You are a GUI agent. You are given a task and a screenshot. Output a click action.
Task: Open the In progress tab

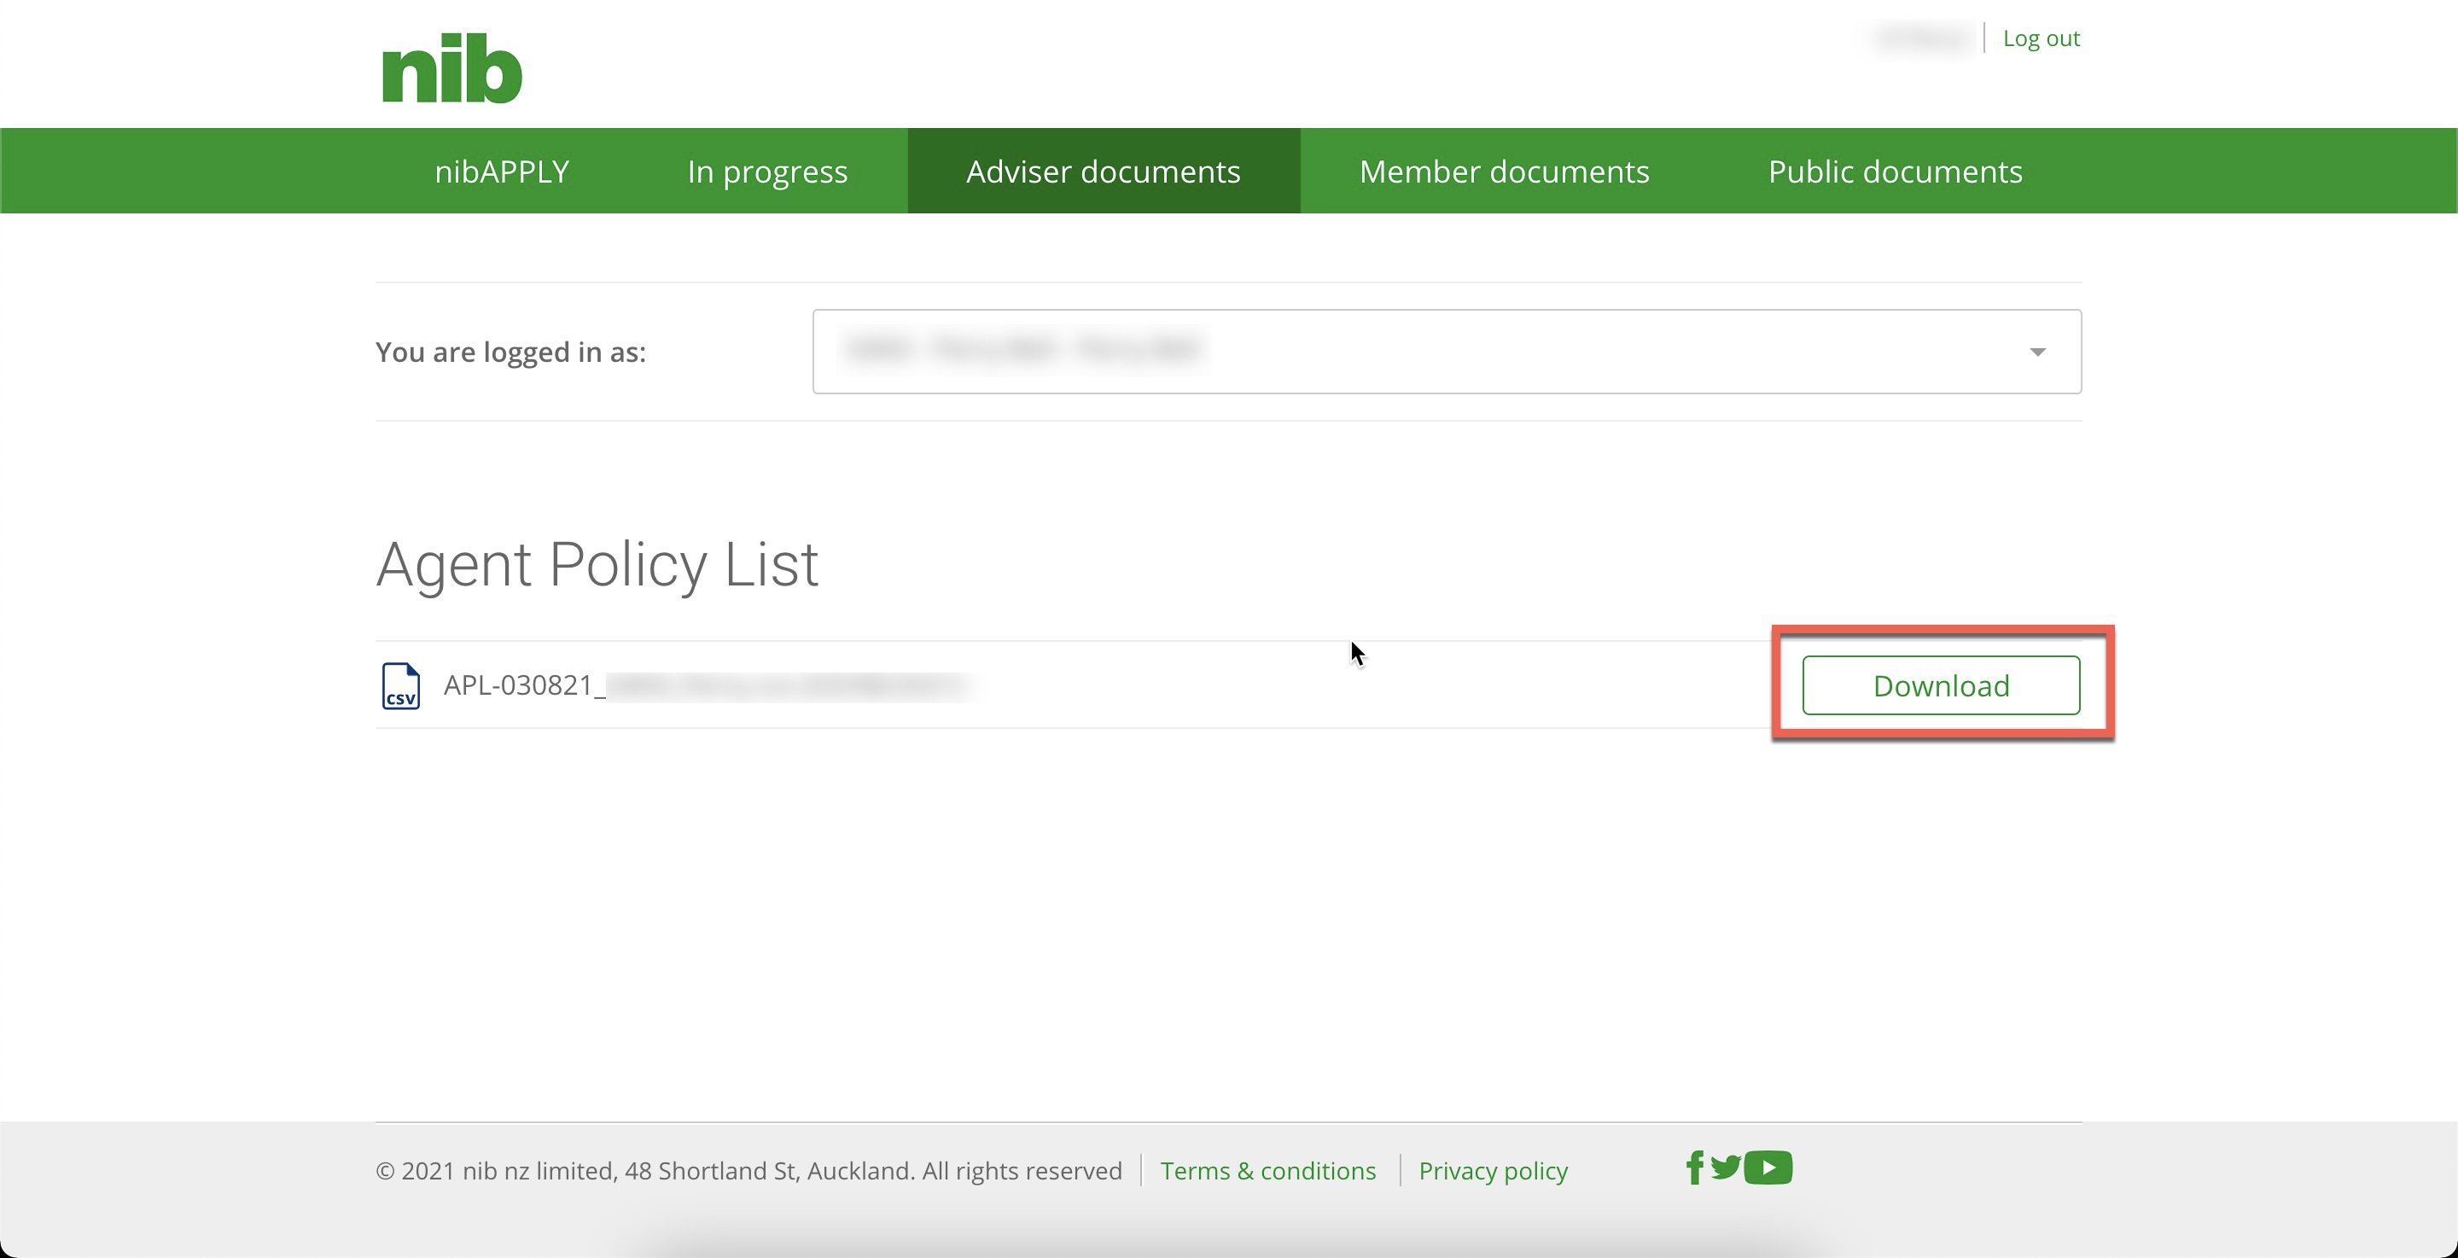coord(766,171)
